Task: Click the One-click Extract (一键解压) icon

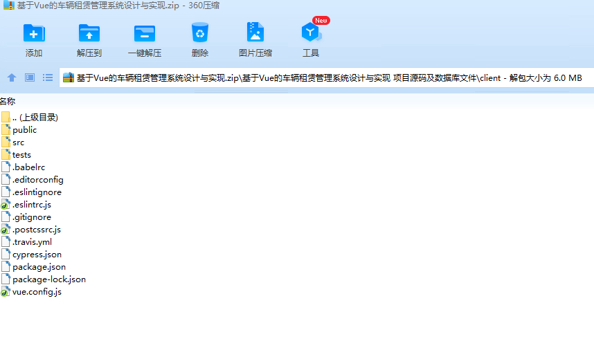Action: 144,33
